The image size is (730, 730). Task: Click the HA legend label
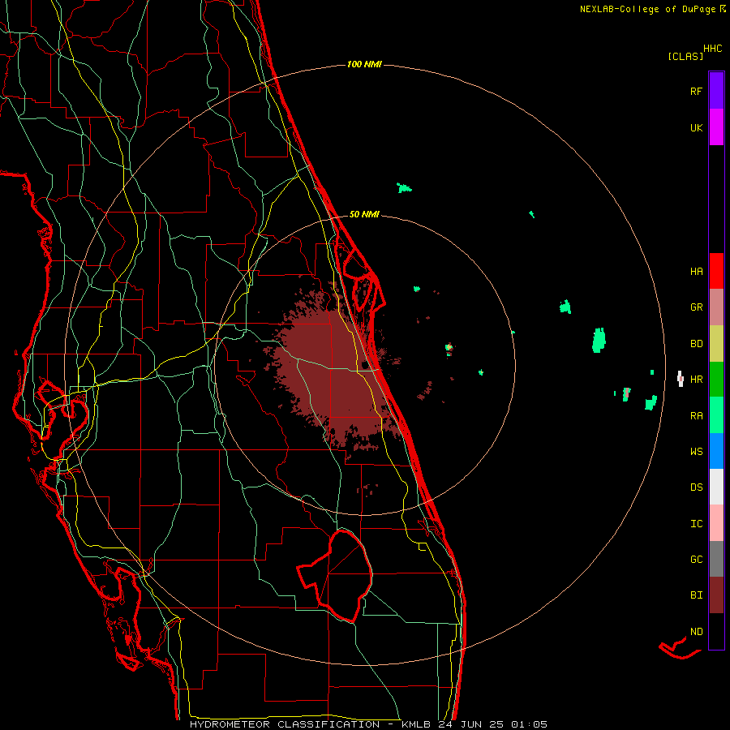click(x=696, y=272)
